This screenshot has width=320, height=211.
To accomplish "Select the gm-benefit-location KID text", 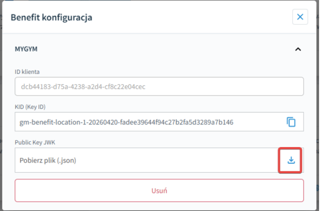I will click(x=126, y=122).
